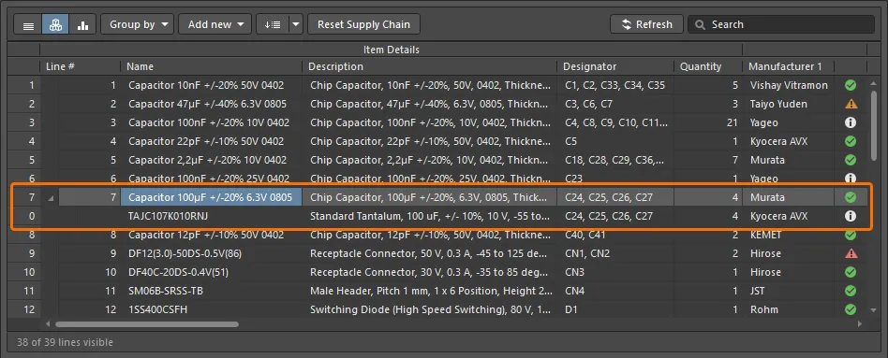
Task: Collapse row 7 alternate part expander
Action: pos(52,198)
